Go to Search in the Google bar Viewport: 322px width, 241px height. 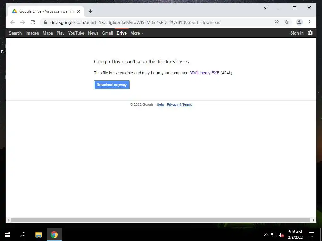[x=15, y=33]
